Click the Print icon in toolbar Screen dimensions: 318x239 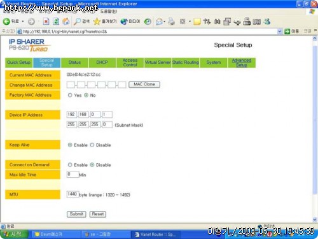pos(171,22)
